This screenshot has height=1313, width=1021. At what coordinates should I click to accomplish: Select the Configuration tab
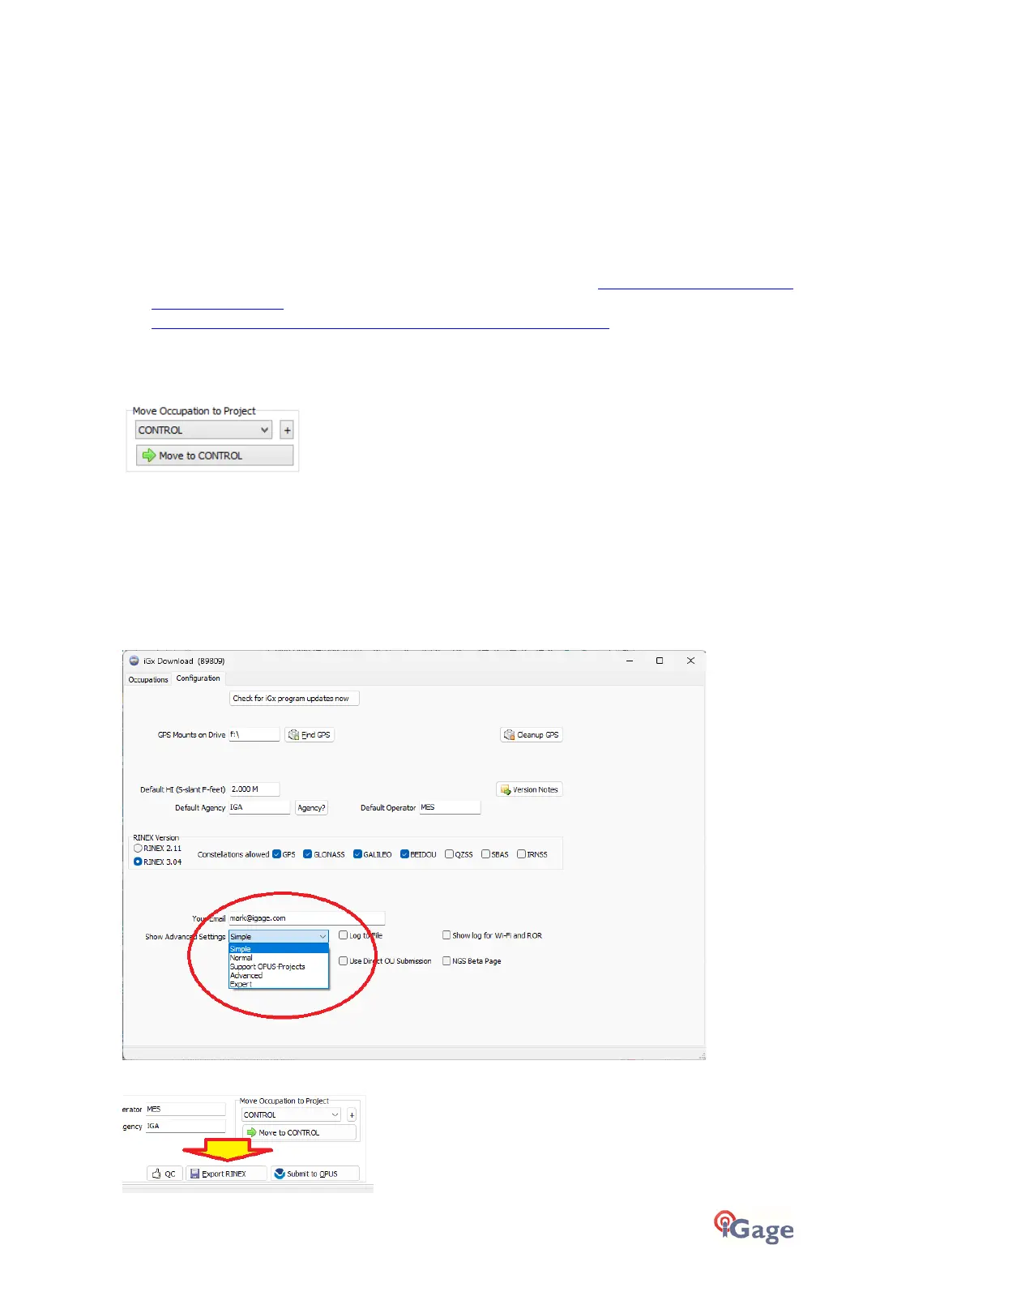point(199,678)
